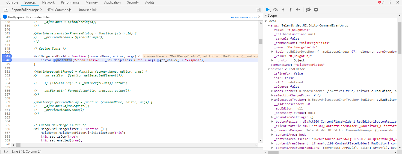
Task: Switch to the HTMLCommon.js file tab
Action: [59, 10]
